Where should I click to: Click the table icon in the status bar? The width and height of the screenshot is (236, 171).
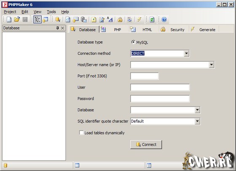click(77, 166)
